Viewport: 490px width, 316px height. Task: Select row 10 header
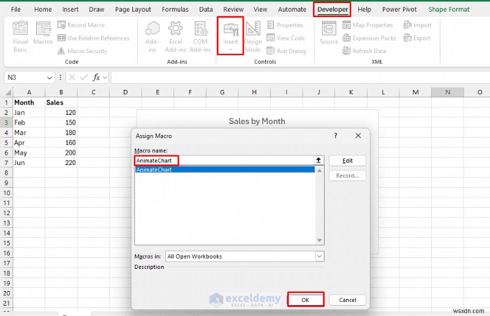click(7, 193)
